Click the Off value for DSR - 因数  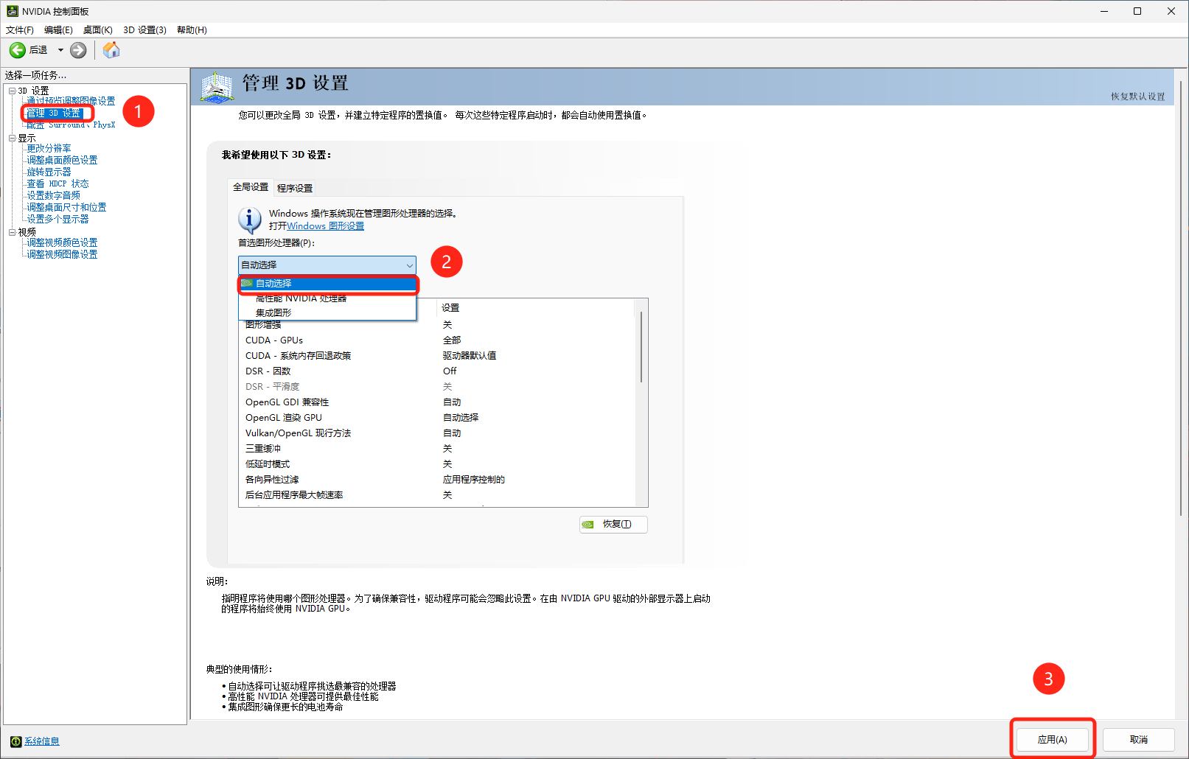(450, 371)
